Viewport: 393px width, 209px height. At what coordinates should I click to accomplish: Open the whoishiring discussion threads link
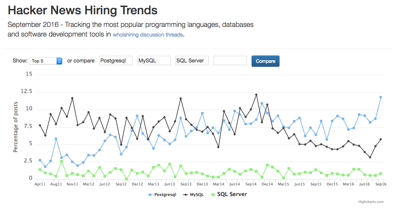click(148, 35)
